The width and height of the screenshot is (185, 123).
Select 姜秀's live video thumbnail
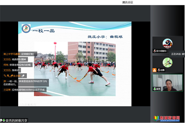[x=167, y=83]
